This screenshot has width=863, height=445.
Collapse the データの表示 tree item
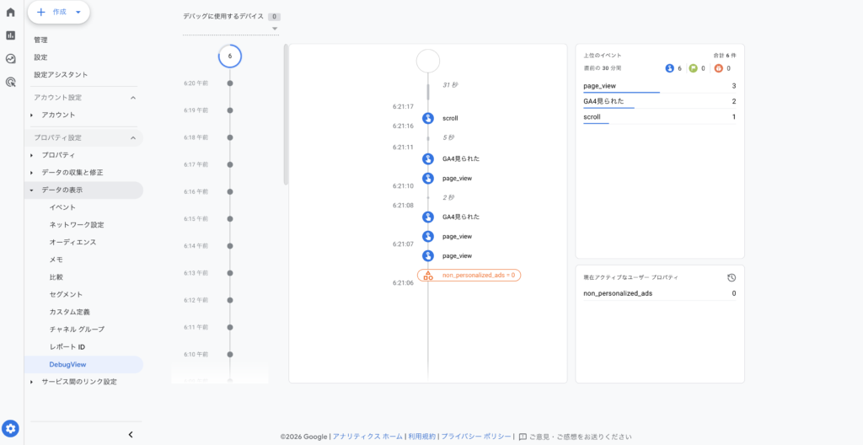click(31, 190)
